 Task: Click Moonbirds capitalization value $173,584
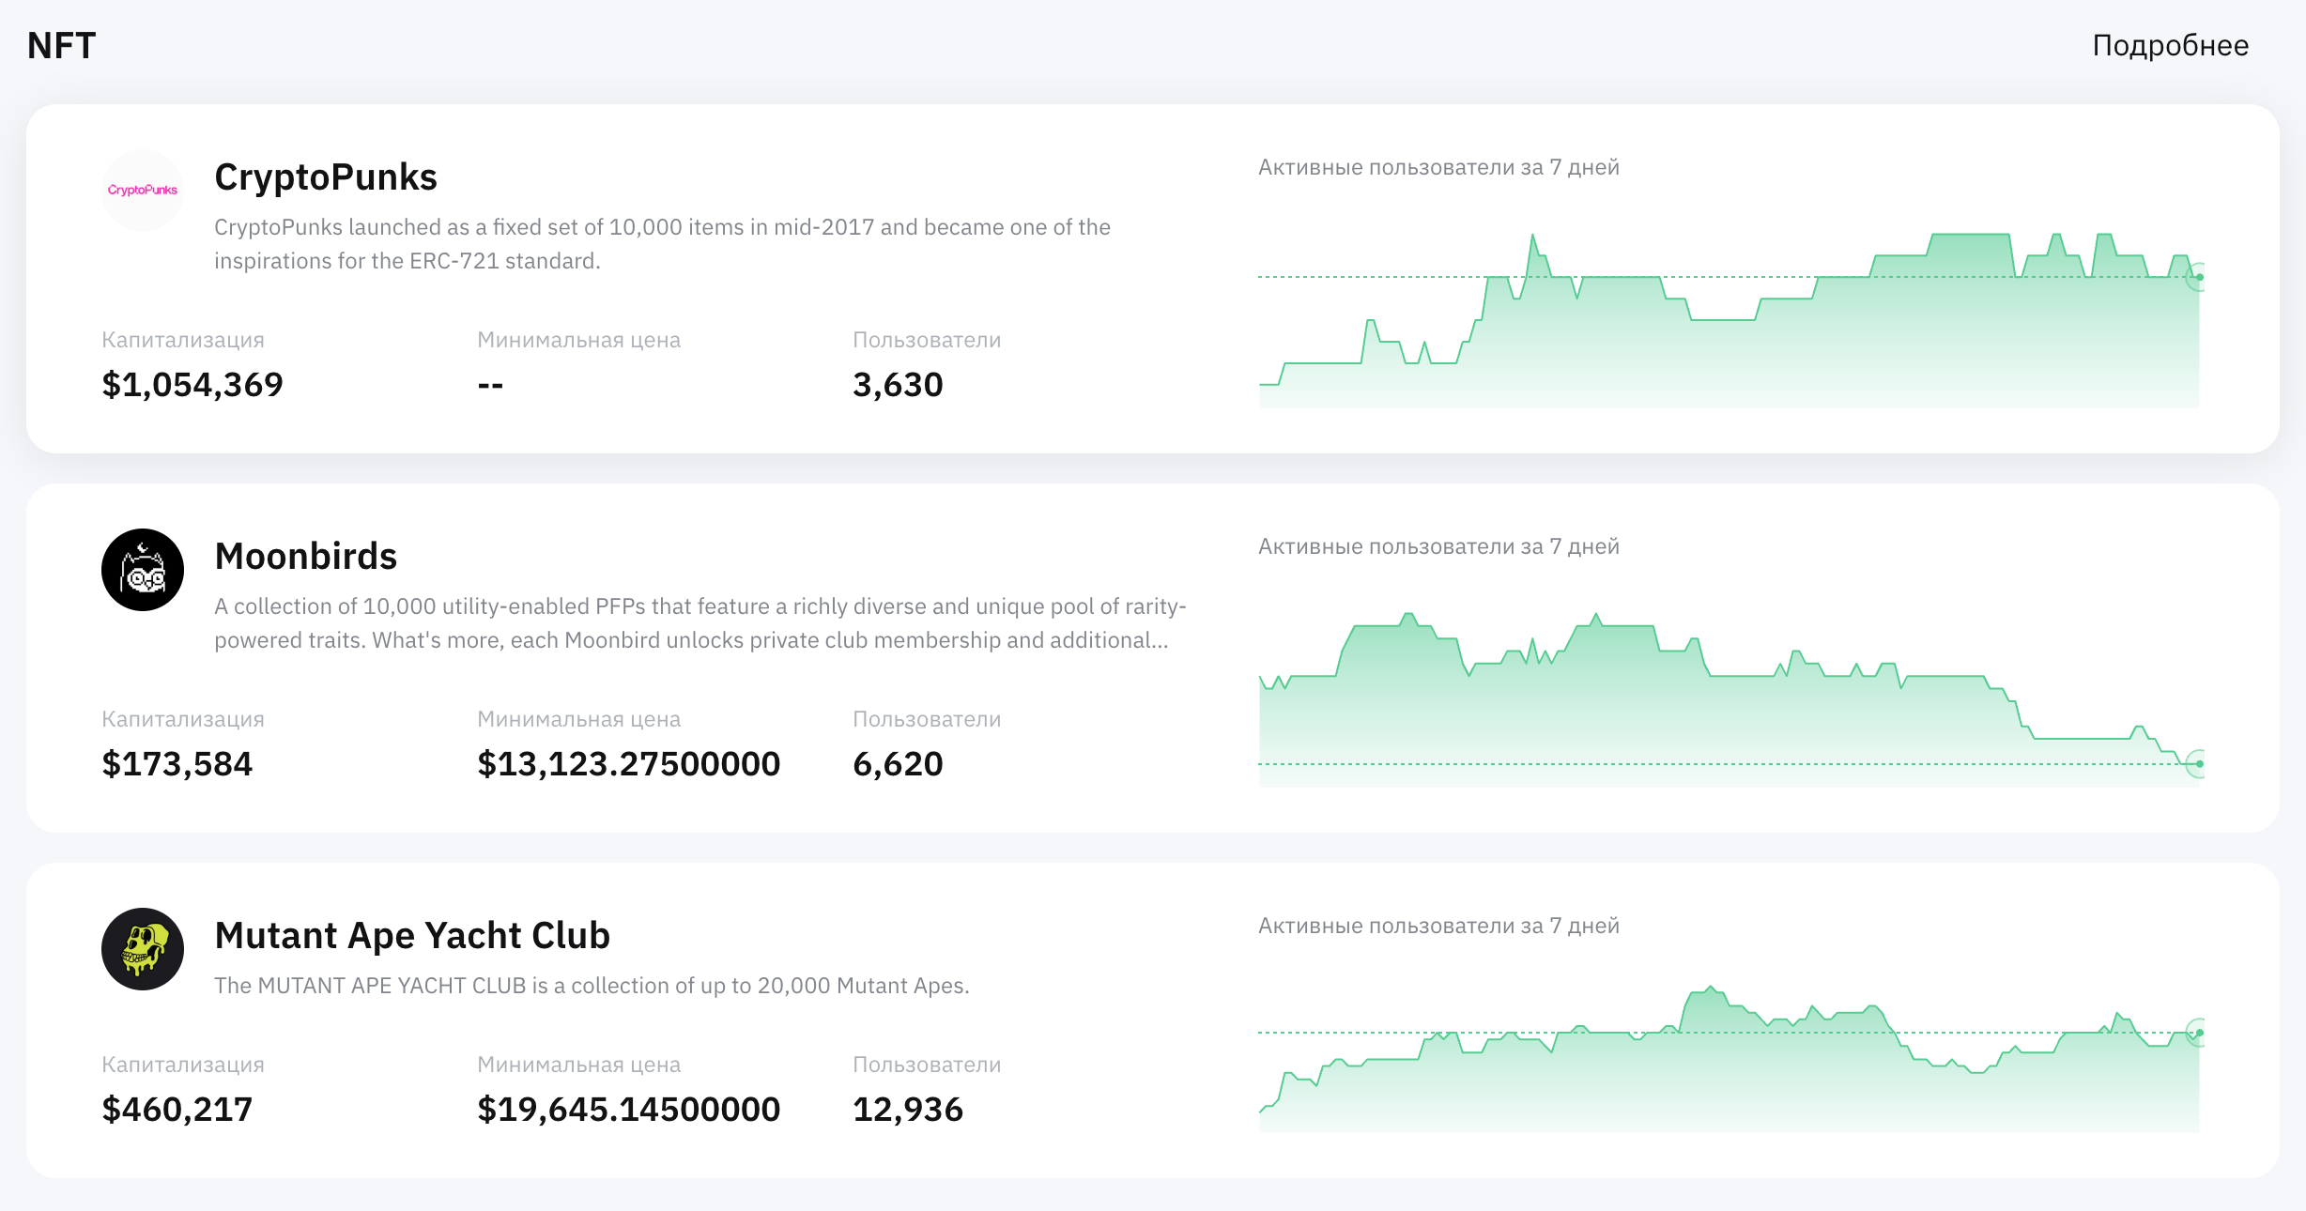click(177, 764)
